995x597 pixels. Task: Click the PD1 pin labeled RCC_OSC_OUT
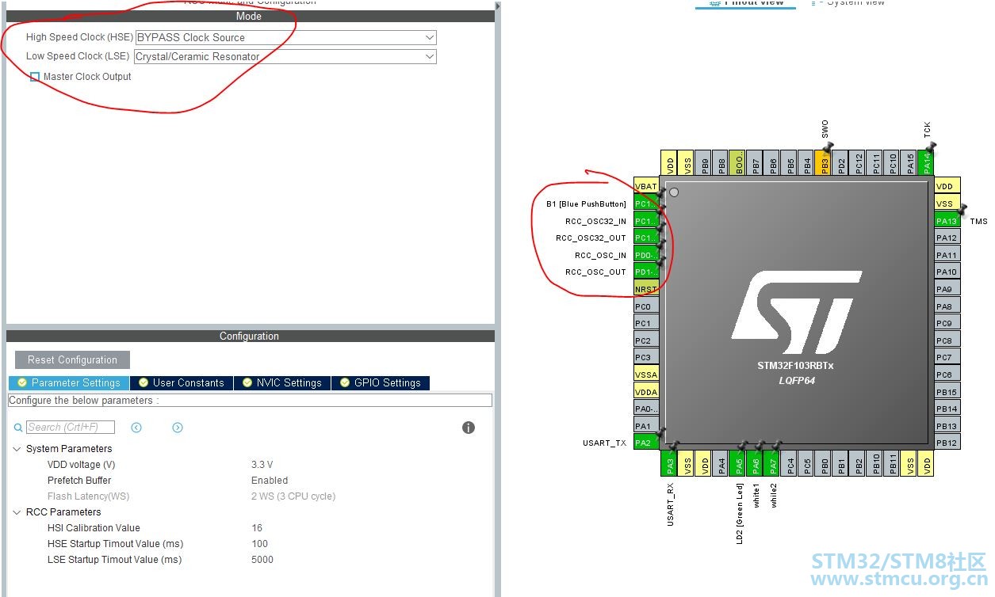tap(646, 272)
